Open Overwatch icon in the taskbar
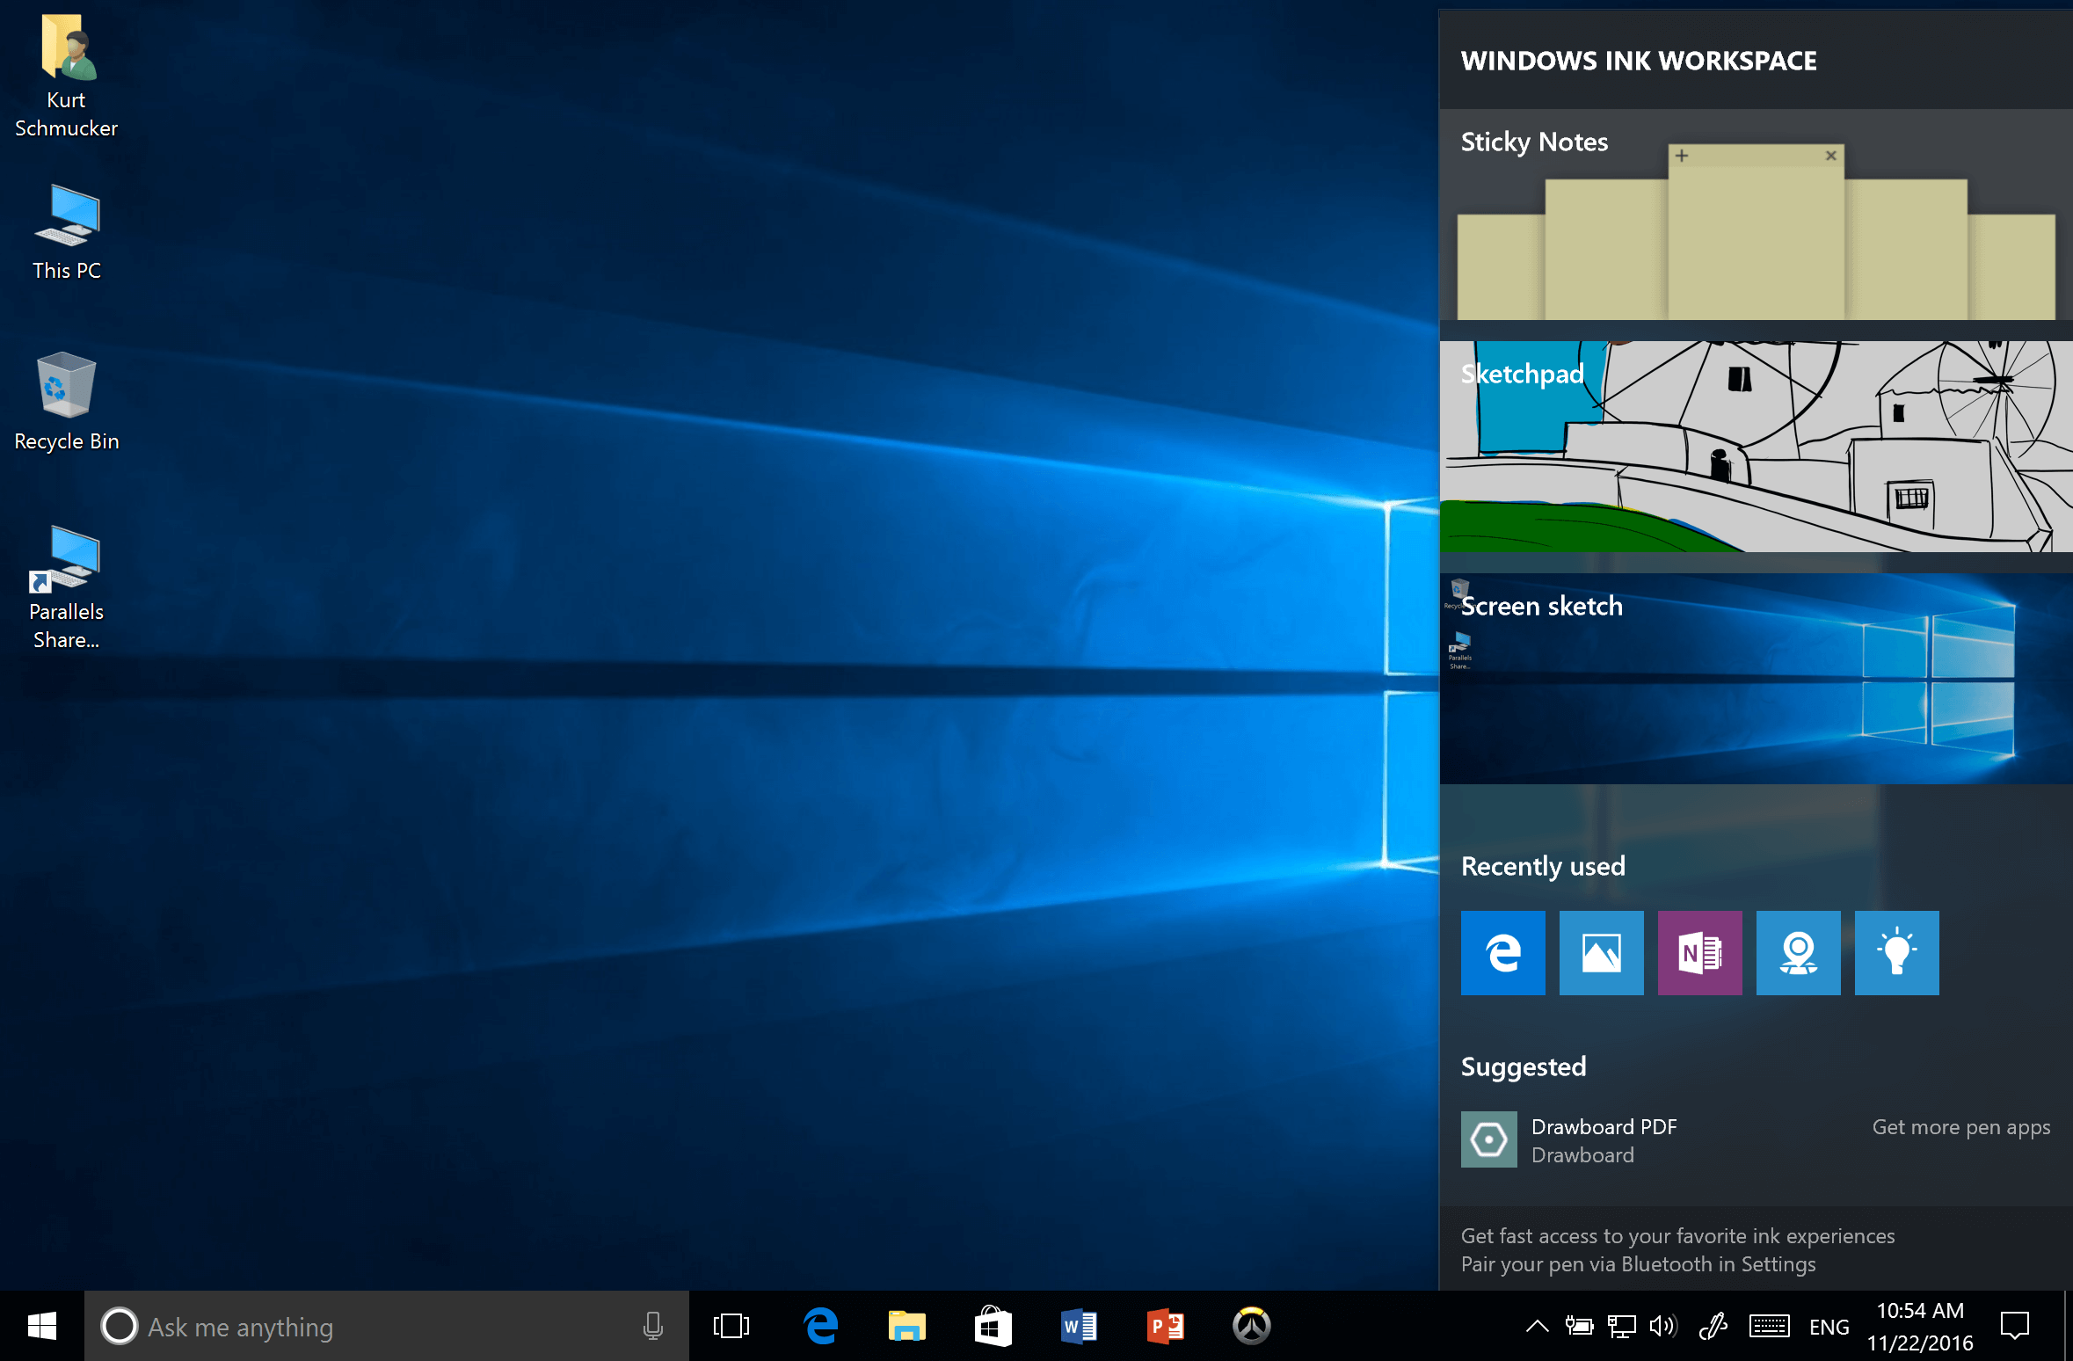 1251,1326
